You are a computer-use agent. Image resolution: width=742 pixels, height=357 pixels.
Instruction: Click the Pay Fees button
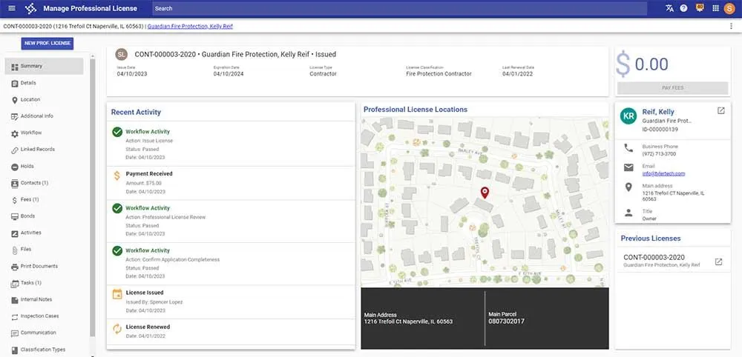point(672,87)
